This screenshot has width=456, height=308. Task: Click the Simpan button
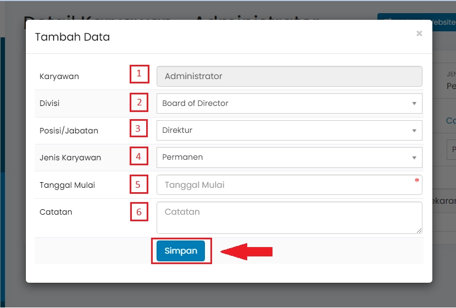[x=181, y=251]
